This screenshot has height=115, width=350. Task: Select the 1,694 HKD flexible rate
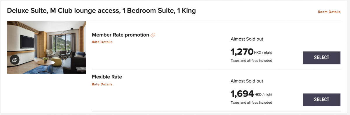pos(322,100)
